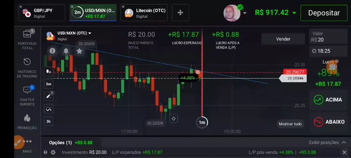The image size is (351, 158).
Task: Click the Depositar button
Action: tap(324, 13)
